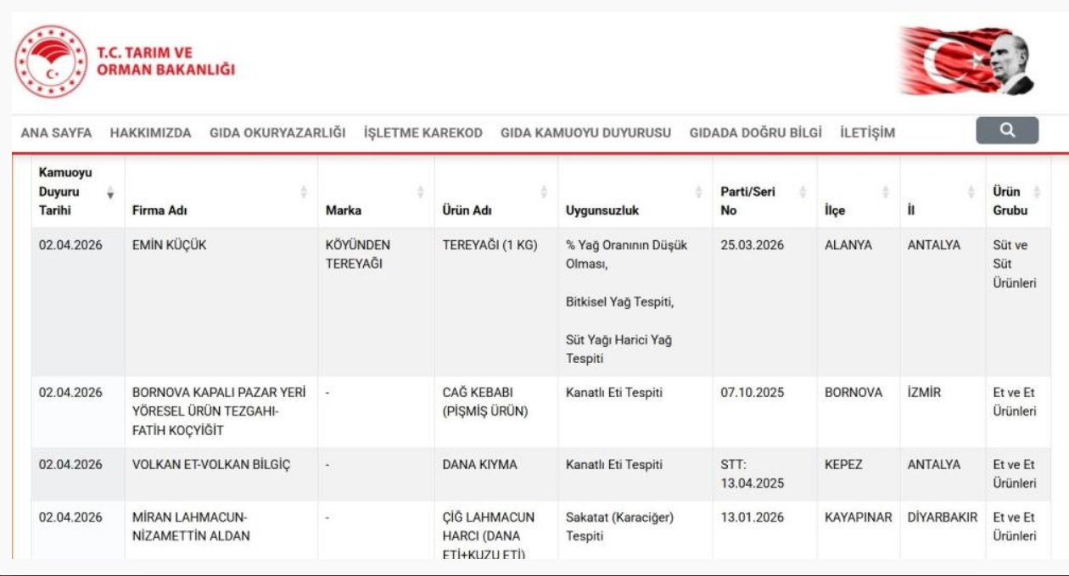Screen dimensions: 1069x576
Task: Sort table by Parti/Seri No arrows
Action: pyautogui.click(x=803, y=193)
